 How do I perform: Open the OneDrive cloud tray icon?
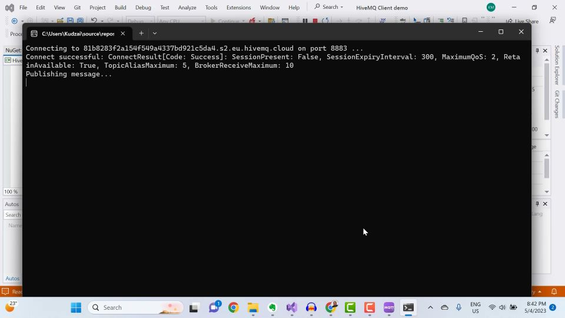pos(445,307)
